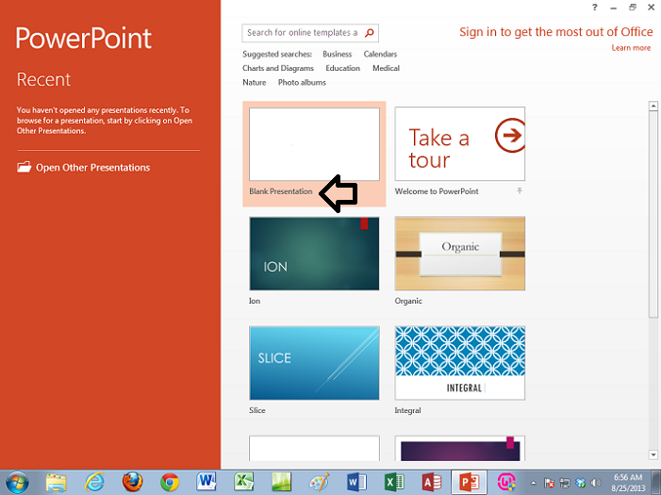Pin the Welcome to PowerPoint template
The image size is (661, 495).
click(520, 191)
